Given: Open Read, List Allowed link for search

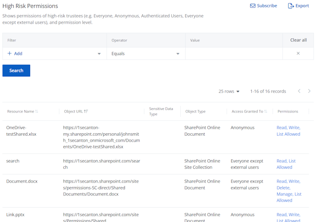Looking at the screenshot, I should [286, 164].
